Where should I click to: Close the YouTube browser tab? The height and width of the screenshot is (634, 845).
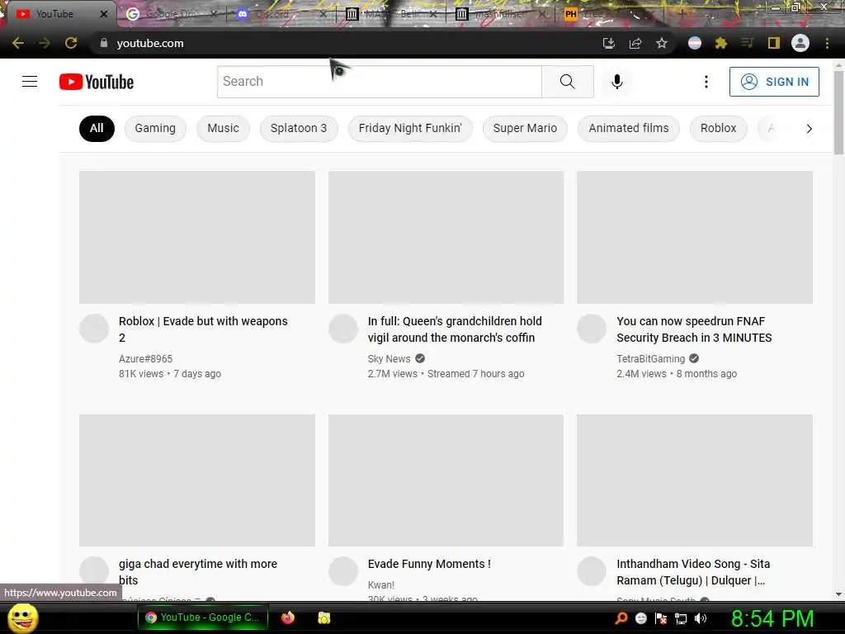(x=104, y=14)
